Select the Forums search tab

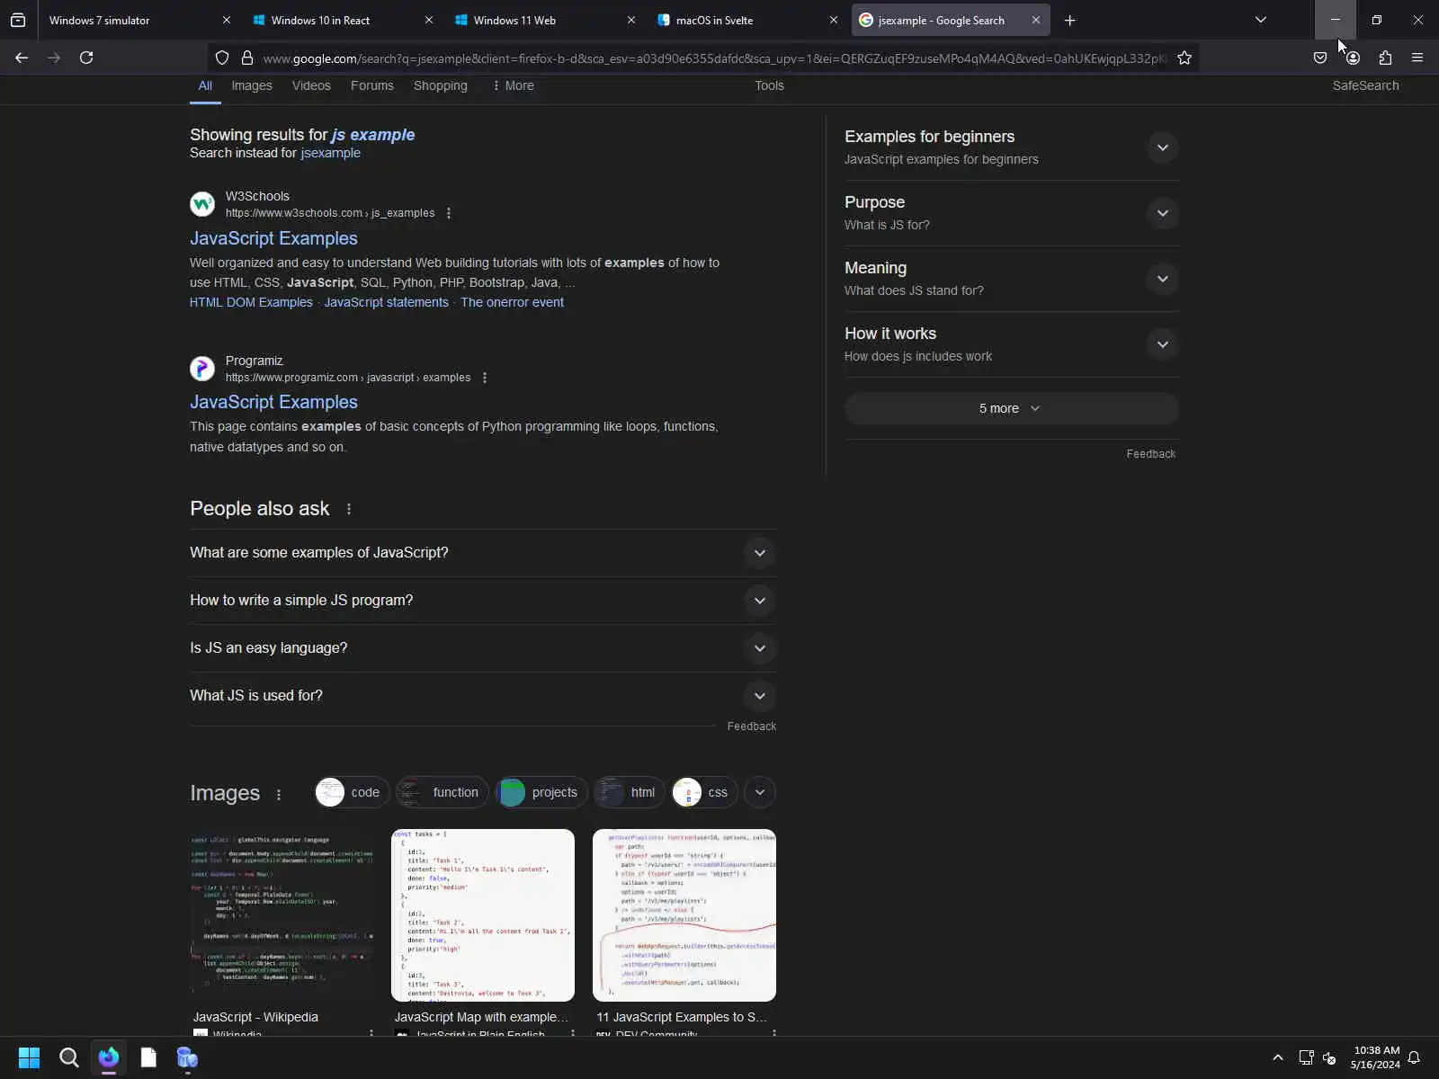(x=372, y=85)
